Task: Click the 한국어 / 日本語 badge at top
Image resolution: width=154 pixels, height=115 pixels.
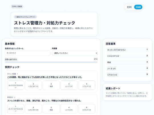Action: click(x=17, y=7)
